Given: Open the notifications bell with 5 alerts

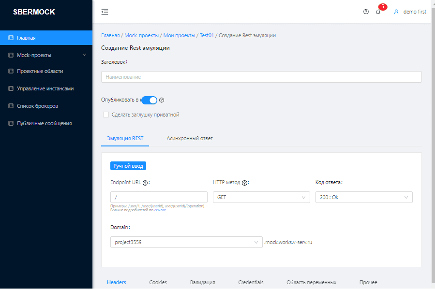Looking at the screenshot, I should point(378,12).
